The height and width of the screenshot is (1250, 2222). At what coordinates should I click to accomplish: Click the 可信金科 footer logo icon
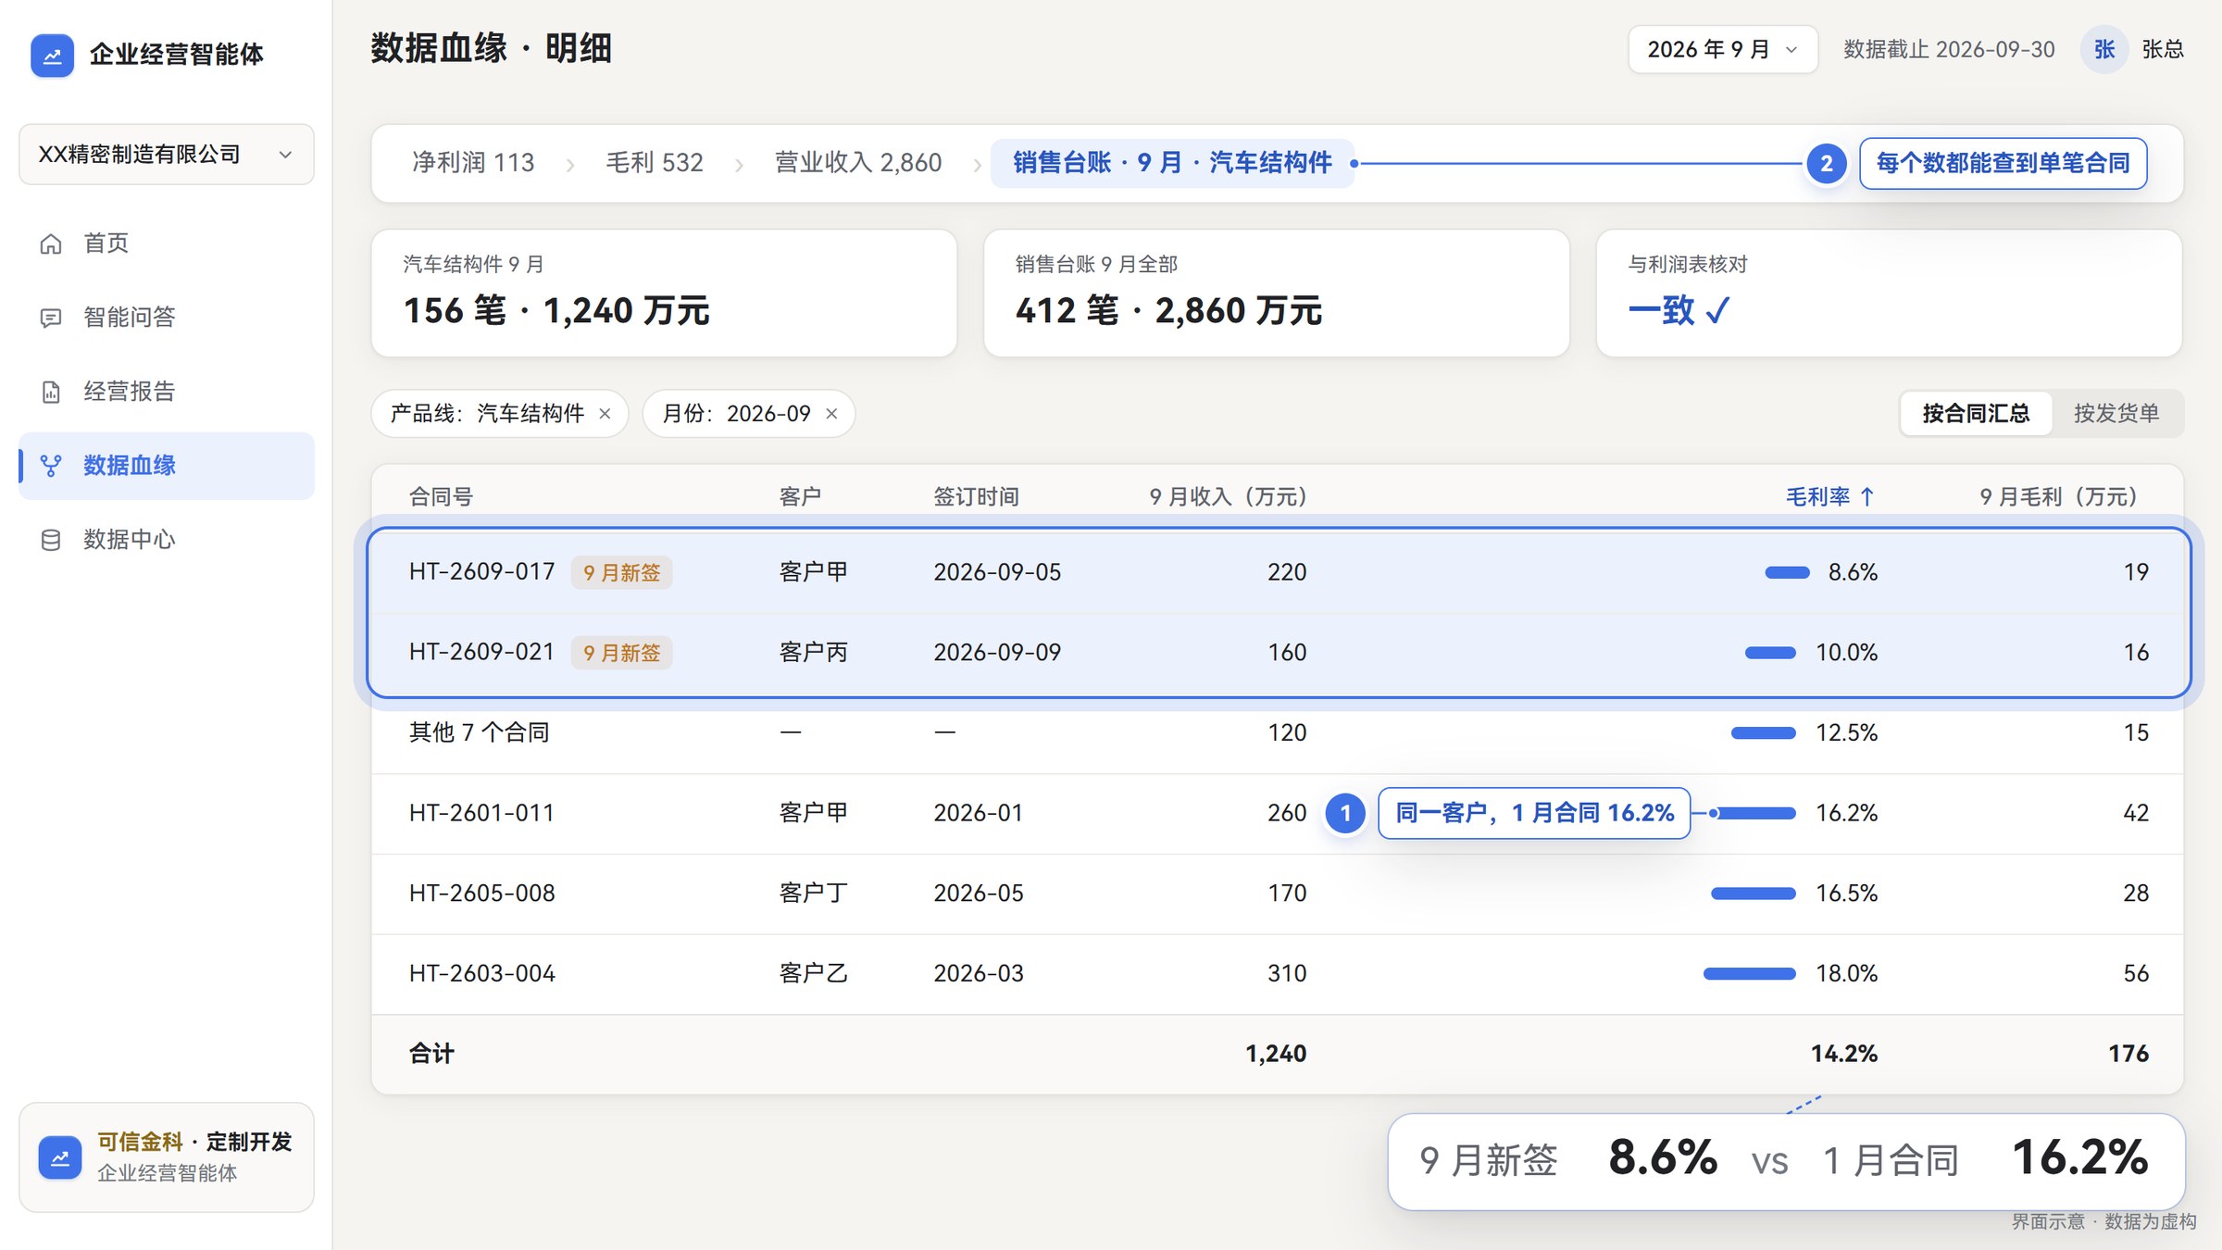click(x=60, y=1157)
